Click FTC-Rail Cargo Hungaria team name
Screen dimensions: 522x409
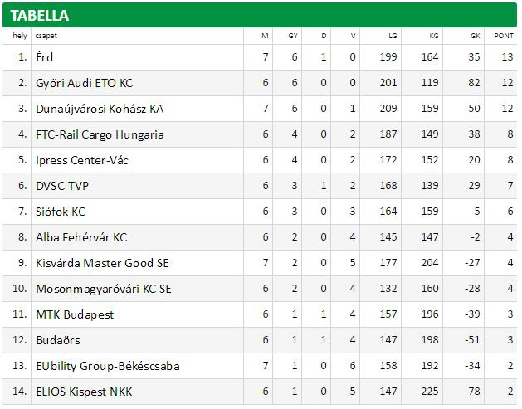tap(100, 134)
